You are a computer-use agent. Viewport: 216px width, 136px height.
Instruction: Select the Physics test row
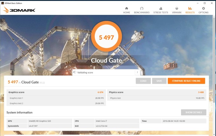[x=157, y=98]
